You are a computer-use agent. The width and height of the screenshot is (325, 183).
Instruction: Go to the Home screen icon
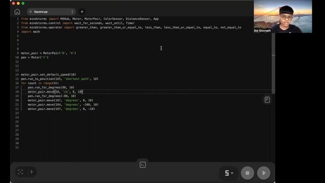click(x=17, y=12)
